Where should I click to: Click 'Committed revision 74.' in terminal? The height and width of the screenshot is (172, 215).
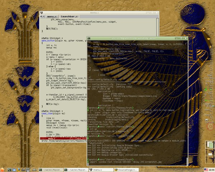tap(100, 124)
